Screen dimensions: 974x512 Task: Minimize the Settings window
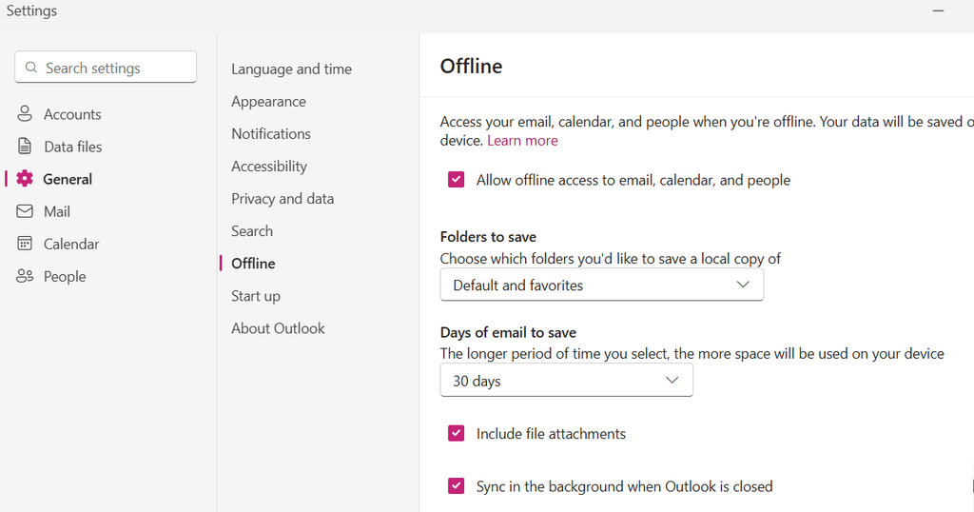pos(938,10)
